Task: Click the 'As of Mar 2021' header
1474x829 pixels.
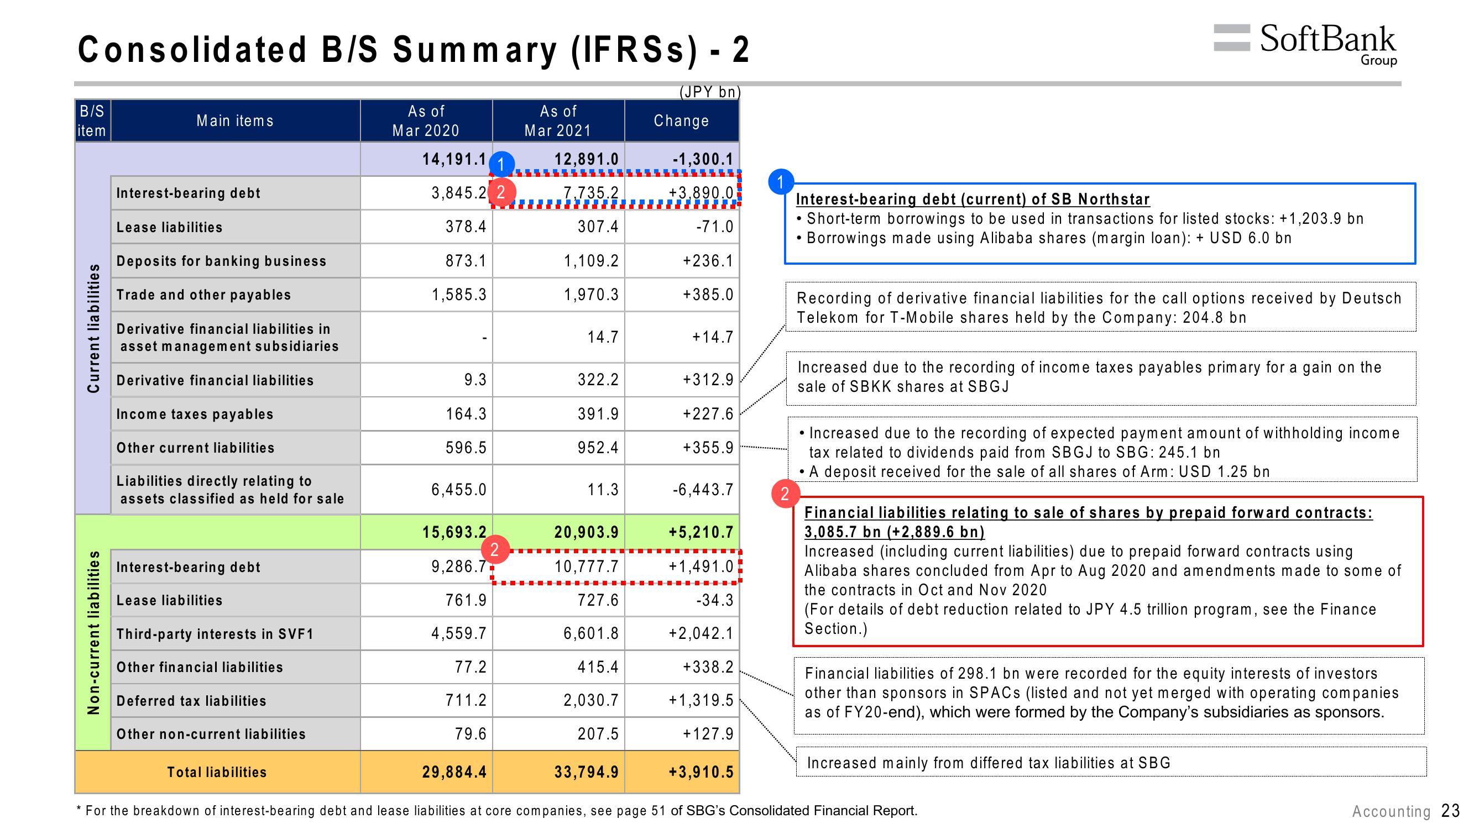Action: [x=558, y=120]
